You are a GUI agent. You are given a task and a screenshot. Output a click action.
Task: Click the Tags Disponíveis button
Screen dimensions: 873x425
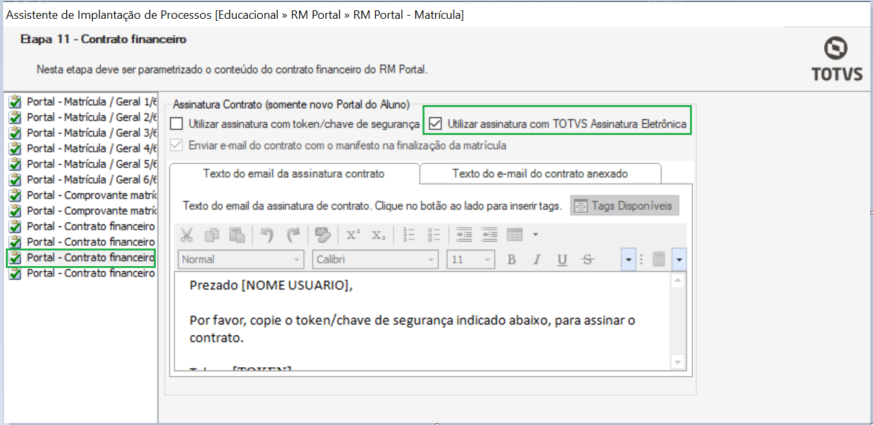[625, 206]
